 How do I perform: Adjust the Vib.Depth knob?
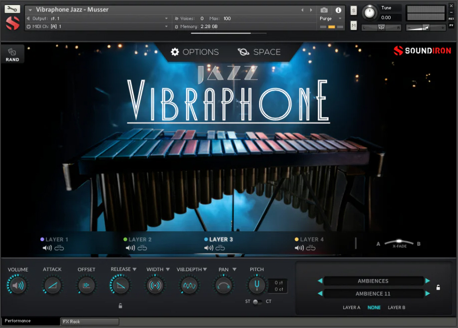pos(189,286)
